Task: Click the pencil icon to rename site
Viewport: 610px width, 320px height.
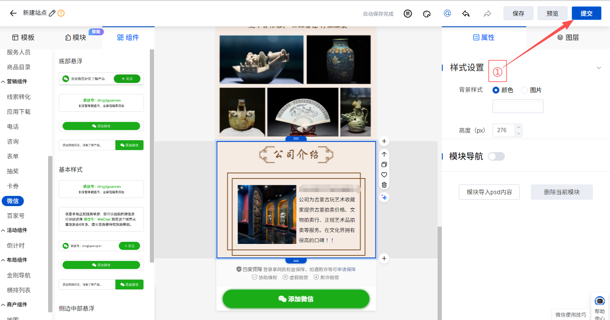Action: [52, 13]
